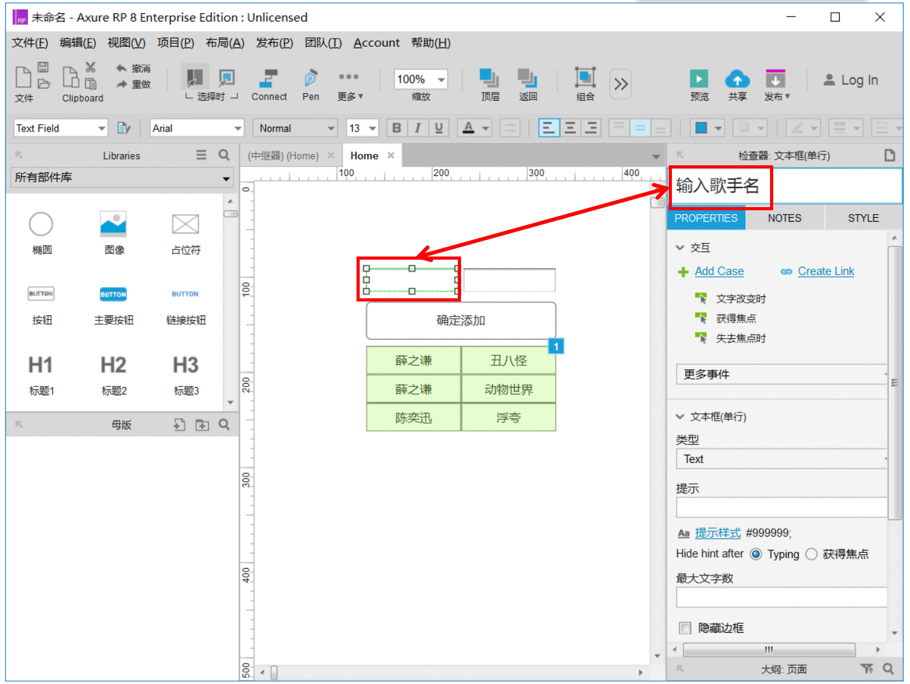Enable the 隐藏边框 checkbox
Image resolution: width=910 pixels, height=684 pixels.
[685, 628]
